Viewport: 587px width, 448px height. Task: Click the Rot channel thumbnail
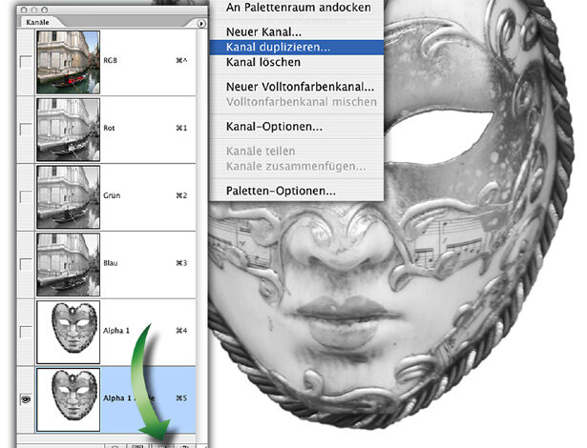pos(68,130)
